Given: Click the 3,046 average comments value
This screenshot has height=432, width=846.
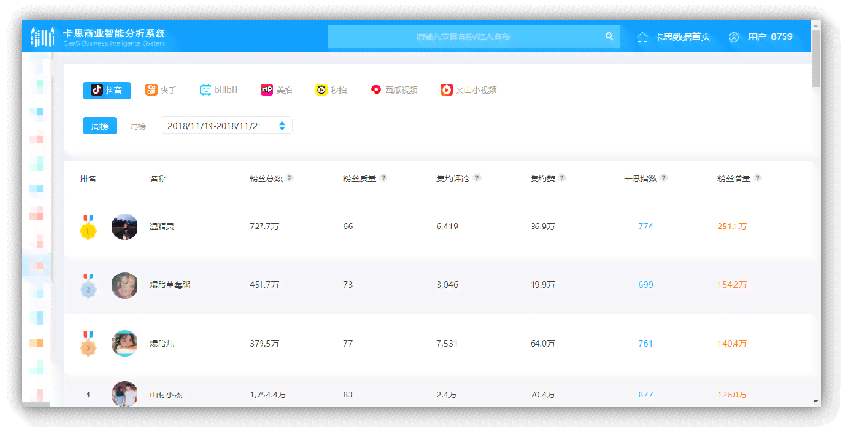Looking at the screenshot, I should pyautogui.click(x=447, y=285).
